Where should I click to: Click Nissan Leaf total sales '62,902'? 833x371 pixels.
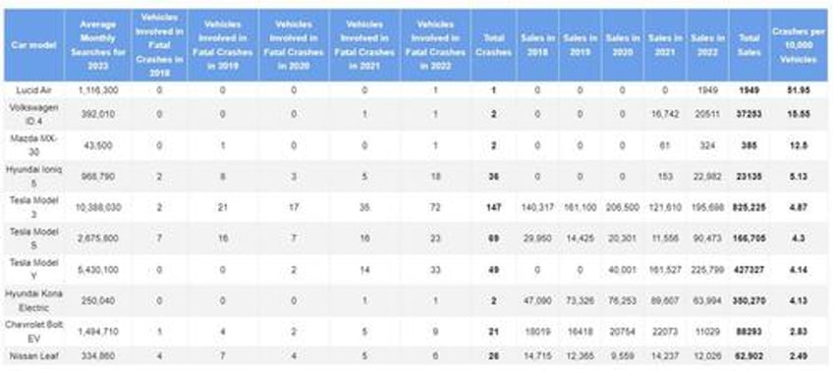click(750, 356)
